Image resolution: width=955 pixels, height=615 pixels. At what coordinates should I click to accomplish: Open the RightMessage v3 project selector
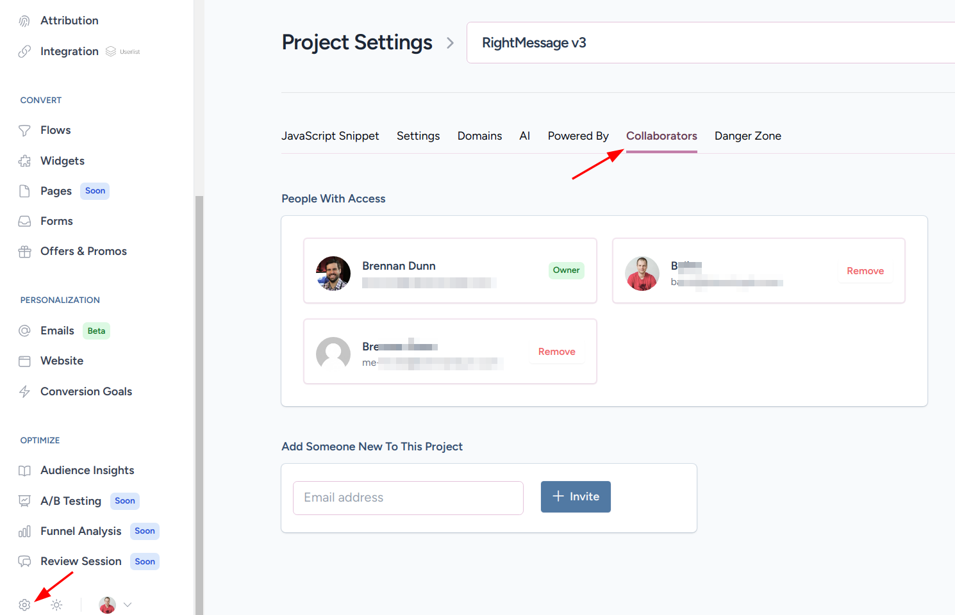[x=710, y=43]
